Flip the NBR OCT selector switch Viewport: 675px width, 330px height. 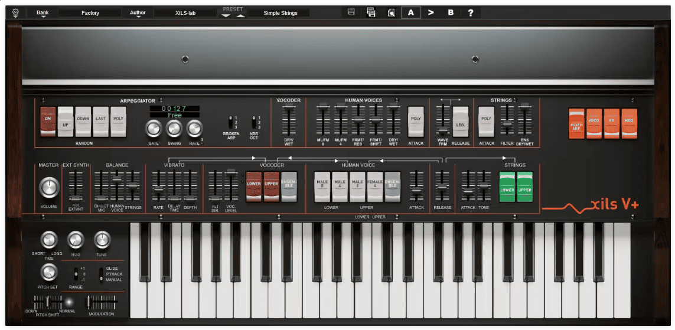pyautogui.click(x=254, y=122)
